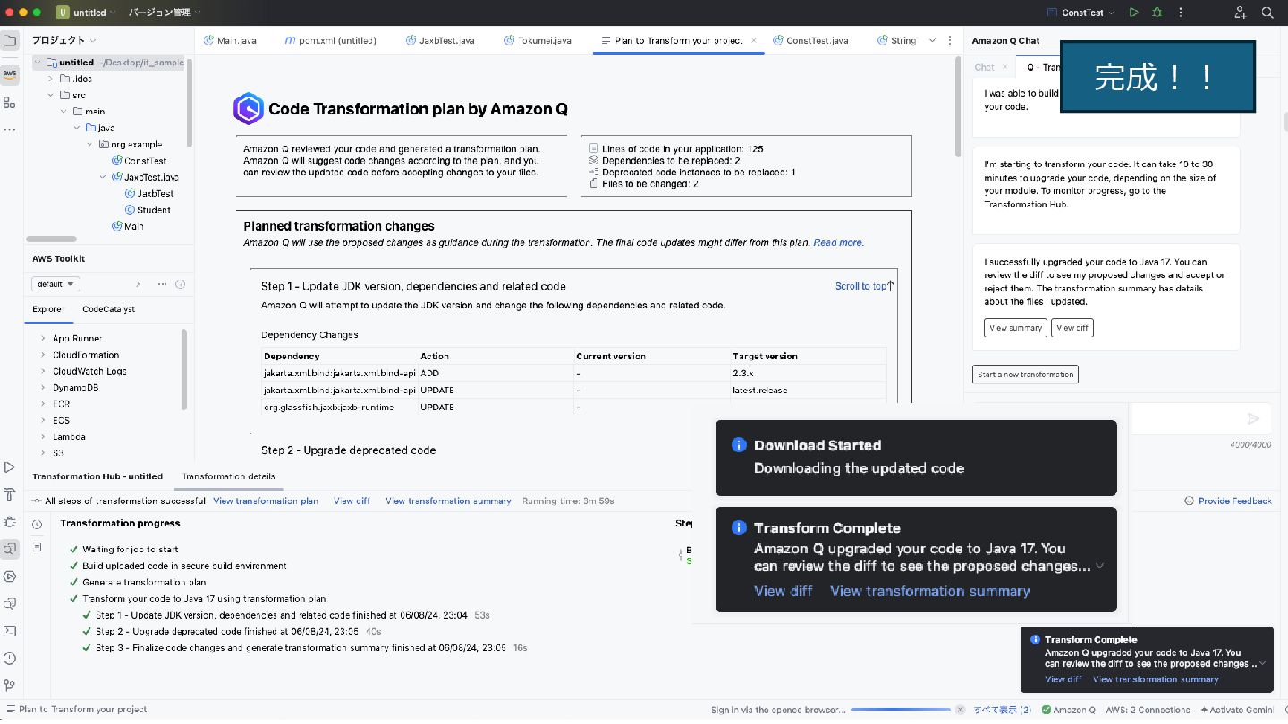Click the project tree horizontal scrollbar
Viewport: 1288px width, 724px height.
coord(51,239)
